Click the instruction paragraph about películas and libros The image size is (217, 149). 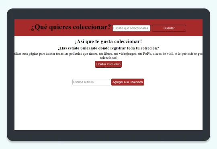coord(108,56)
